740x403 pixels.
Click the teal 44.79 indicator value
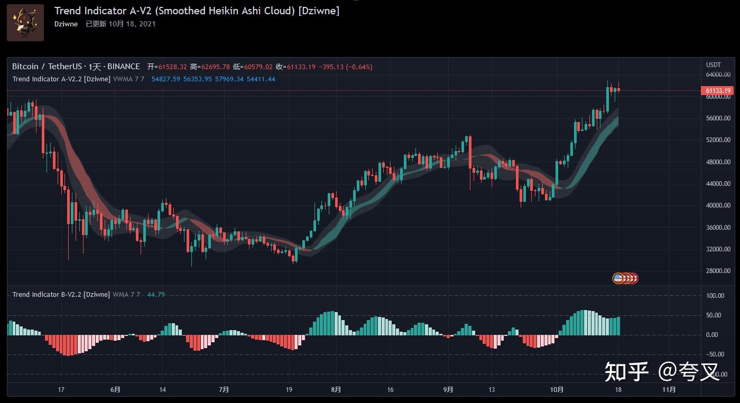coord(154,294)
